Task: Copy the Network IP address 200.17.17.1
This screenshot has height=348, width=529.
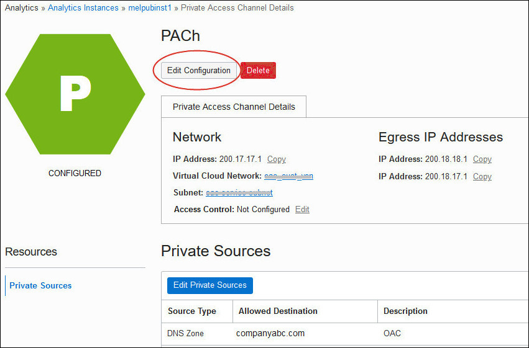Action: click(276, 159)
